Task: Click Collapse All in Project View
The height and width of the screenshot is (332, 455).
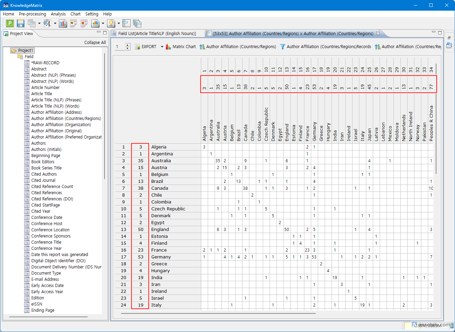Action: [x=95, y=43]
